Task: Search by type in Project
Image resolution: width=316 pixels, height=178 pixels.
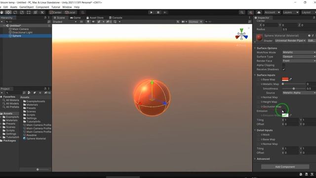Action: point(29,92)
